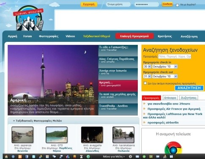Image resolution: width=205 pixels, height=159 pixels.
Task: Click the award ribbon icon in bottom toolbar
Action: click(74, 156)
